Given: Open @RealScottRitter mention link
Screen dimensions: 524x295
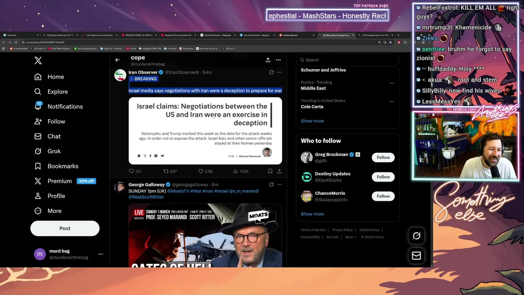Looking at the screenshot, I should [x=146, y=197].
